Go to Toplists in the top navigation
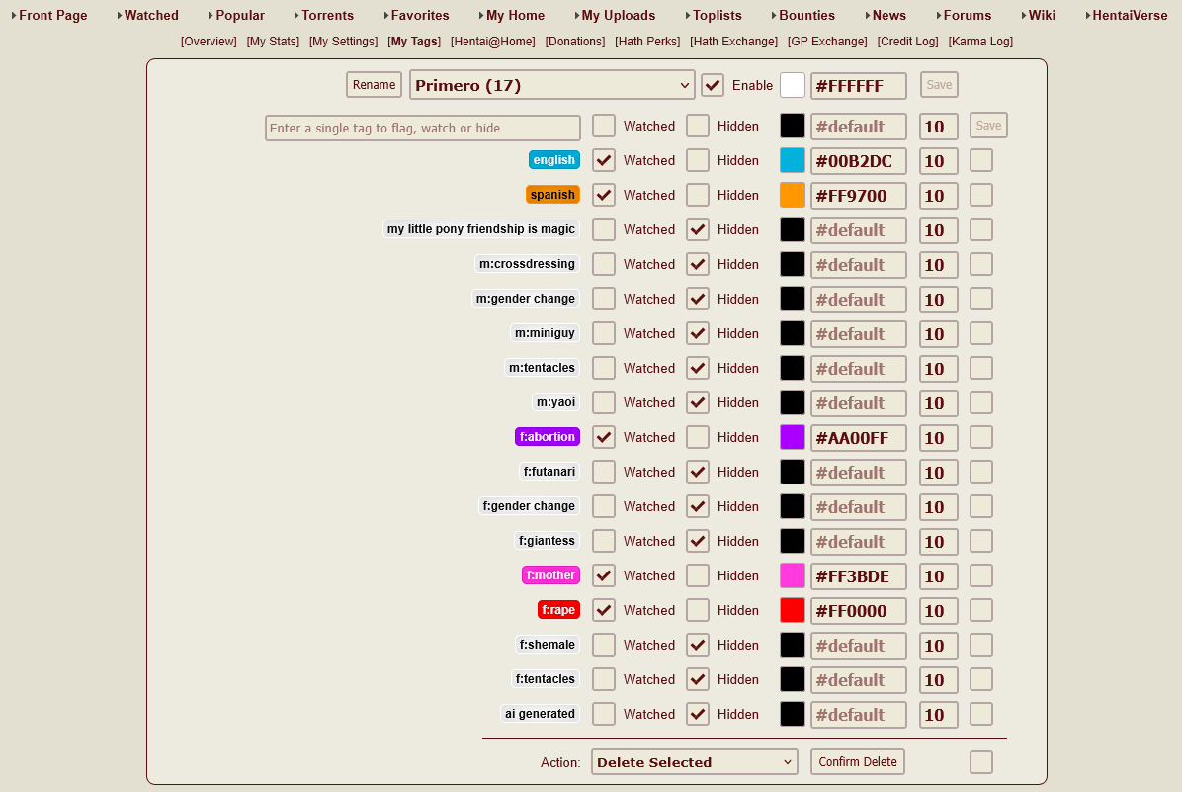The height and width of the screenshot is (792, 1182). point(717,15)
